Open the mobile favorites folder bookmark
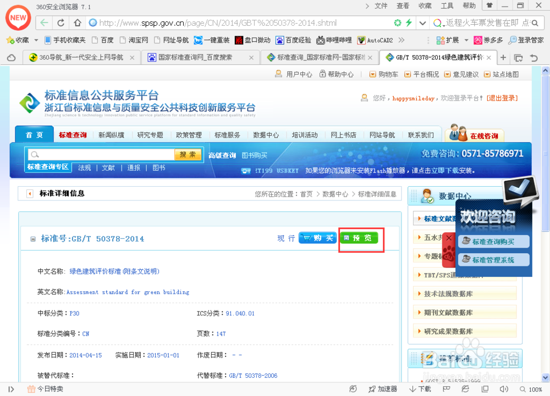 pyautogui.click(x=65, y=40)
